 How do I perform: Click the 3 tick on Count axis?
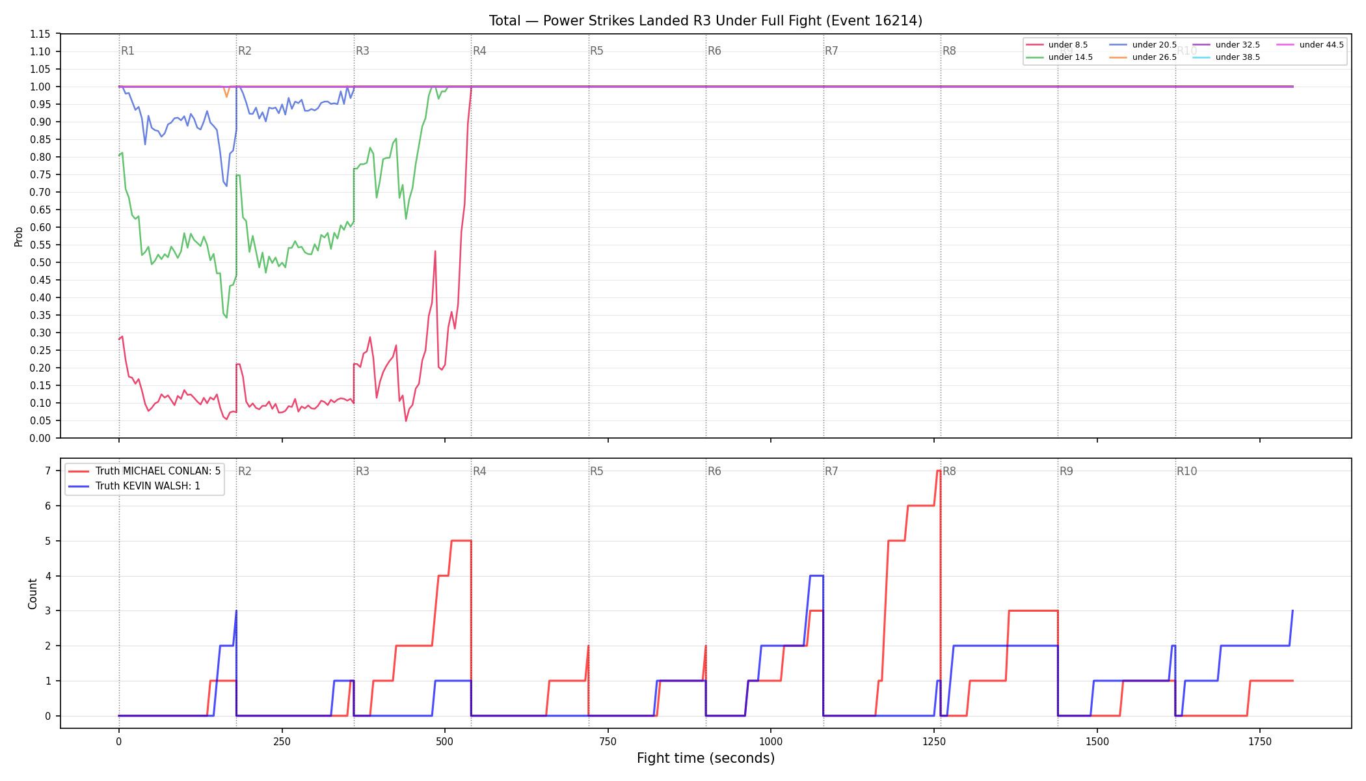coord(48,610)
